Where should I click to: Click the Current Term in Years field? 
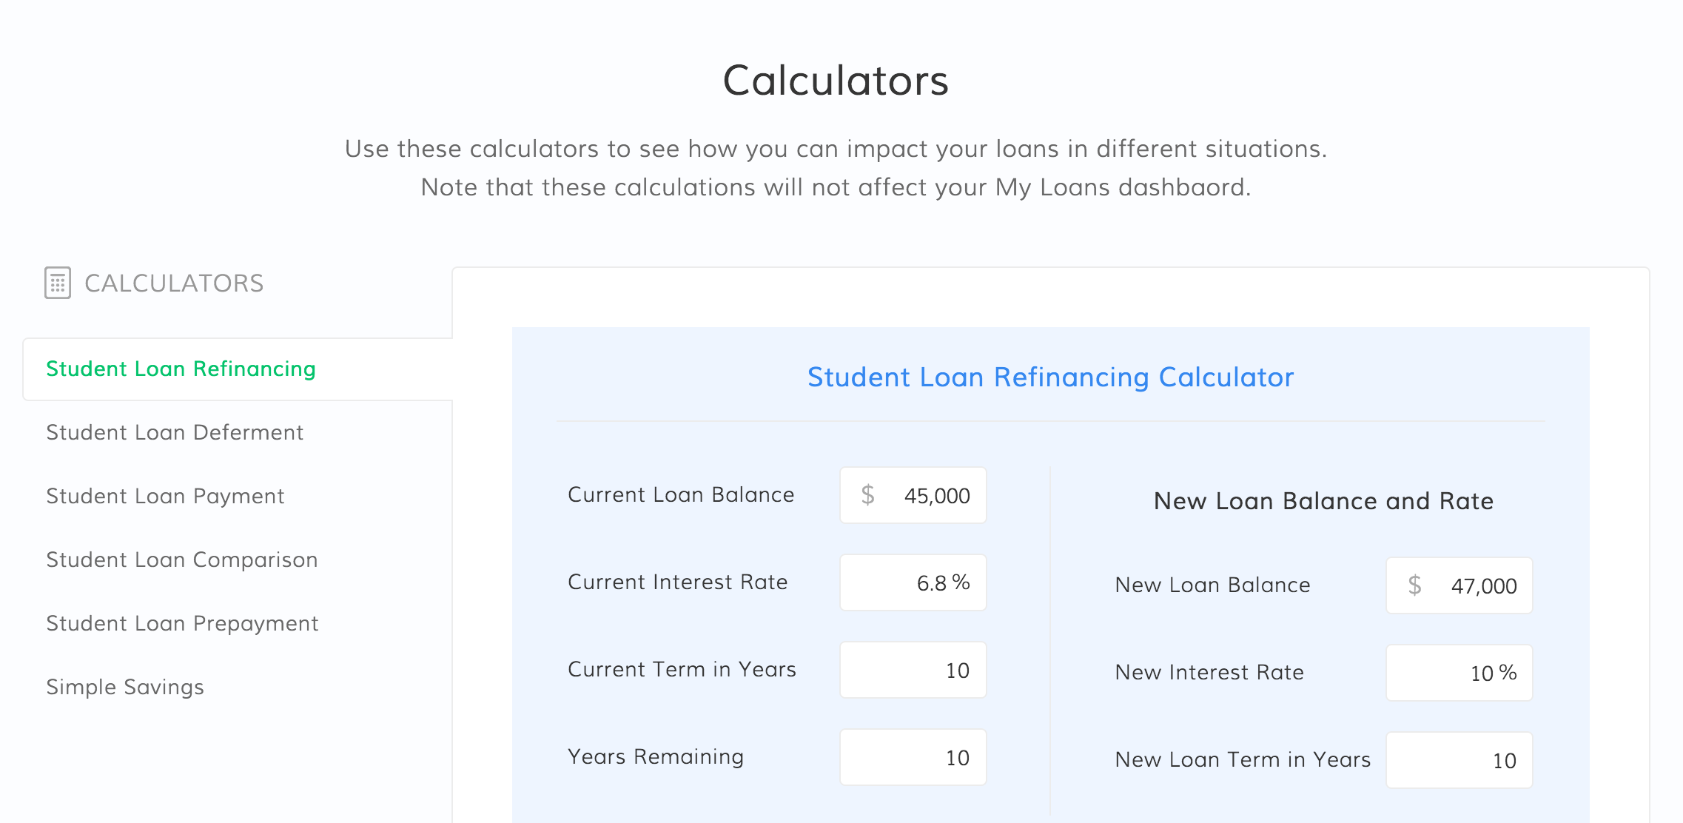[x=913, y=670]
